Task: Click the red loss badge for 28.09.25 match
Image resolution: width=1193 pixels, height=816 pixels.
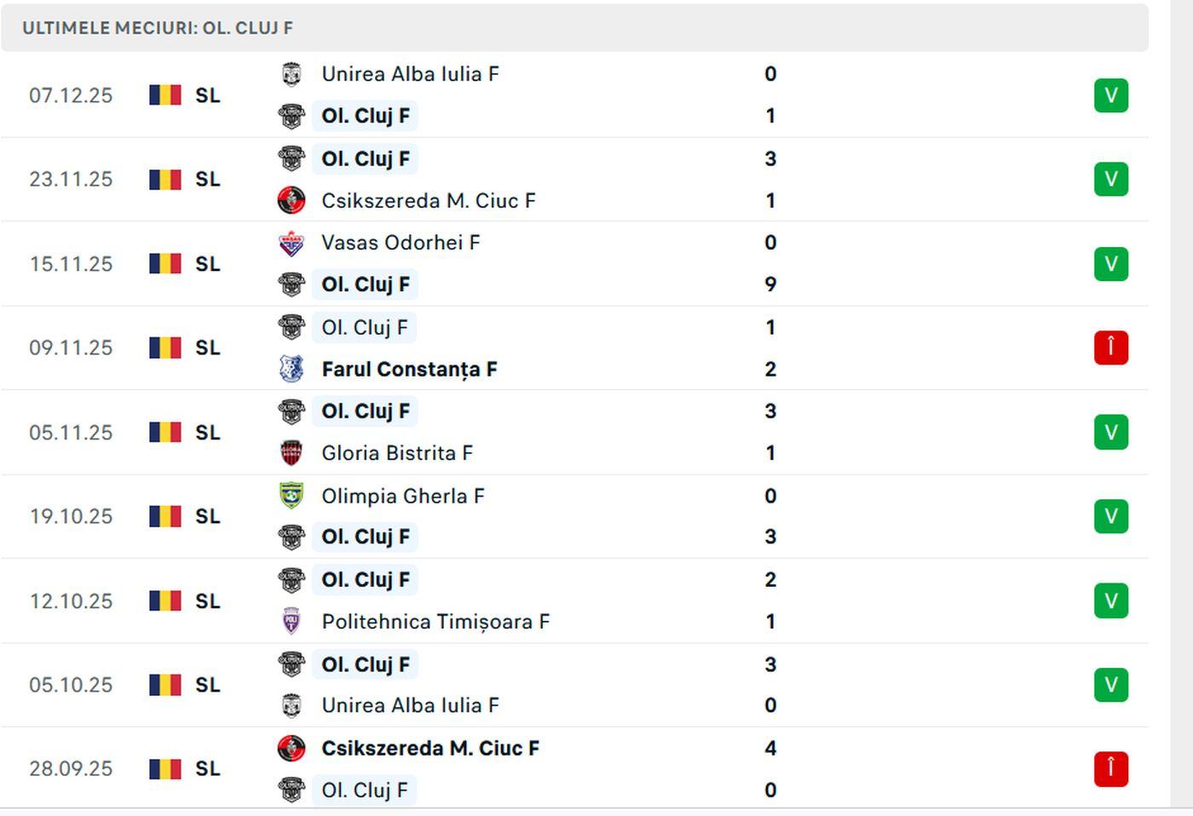Action: 1110,768
